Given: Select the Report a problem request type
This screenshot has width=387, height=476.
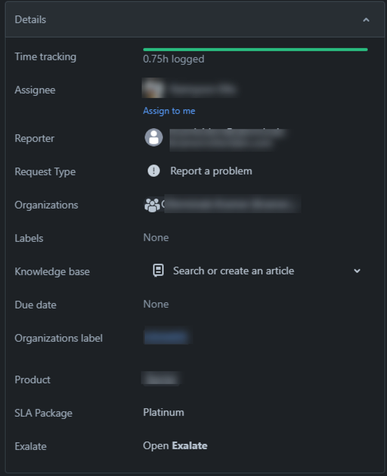Looking at the screenshot, I should click(x=211, y=171).
